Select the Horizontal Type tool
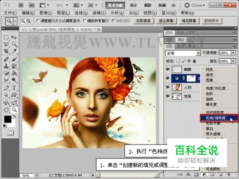The height and width of the screenshot is (179, 239). click(14, 88)
